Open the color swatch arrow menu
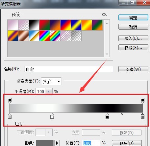This screenshot has width=150, height=146. coord(57,143)
